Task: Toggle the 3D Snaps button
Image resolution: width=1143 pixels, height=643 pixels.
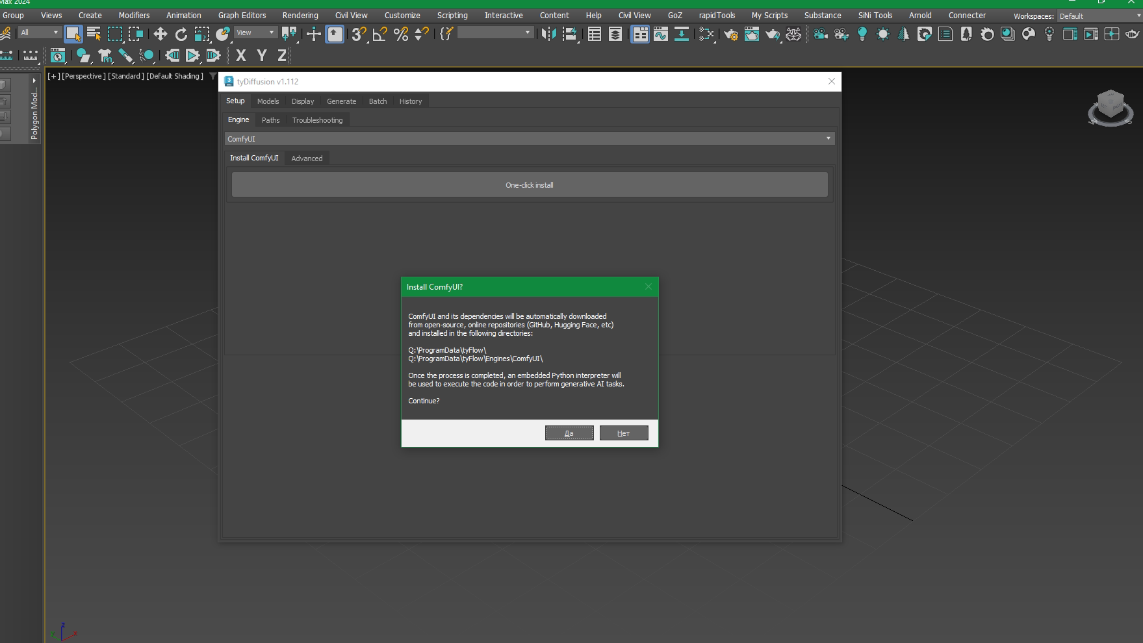Action: pyautogui.click(x=358, y=34)
